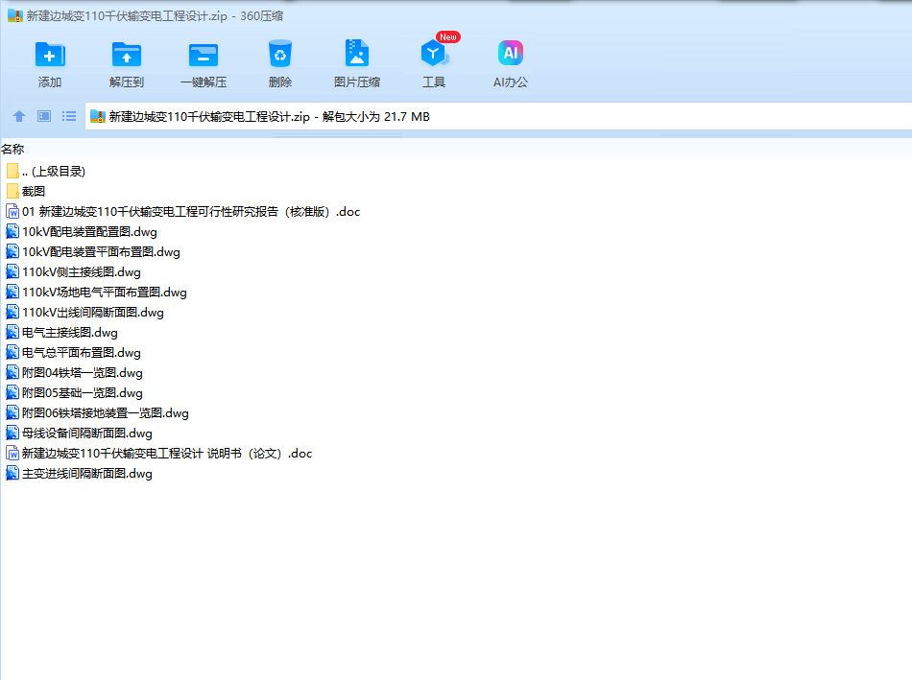Select 110kV场地电气平面布置图.dwg file
Screen dimensions: 912x680
(97, 293)
